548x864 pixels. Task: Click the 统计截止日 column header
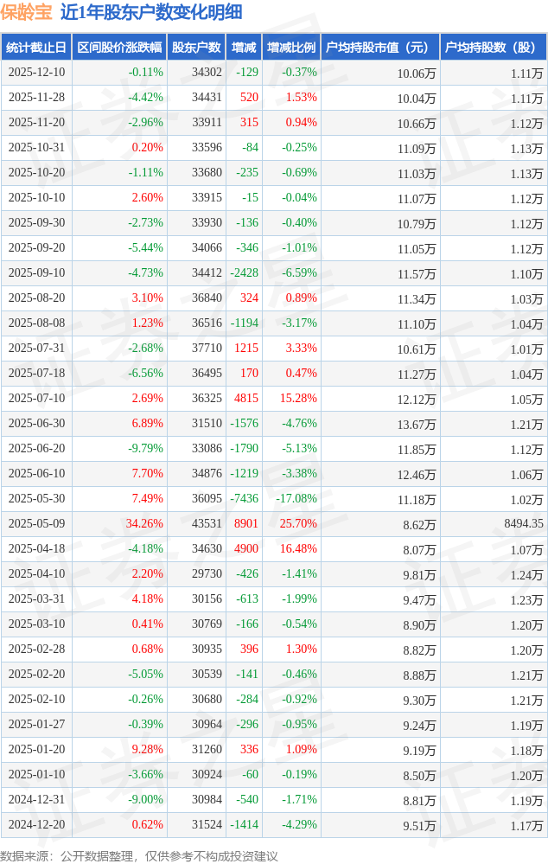coord(36,48)
